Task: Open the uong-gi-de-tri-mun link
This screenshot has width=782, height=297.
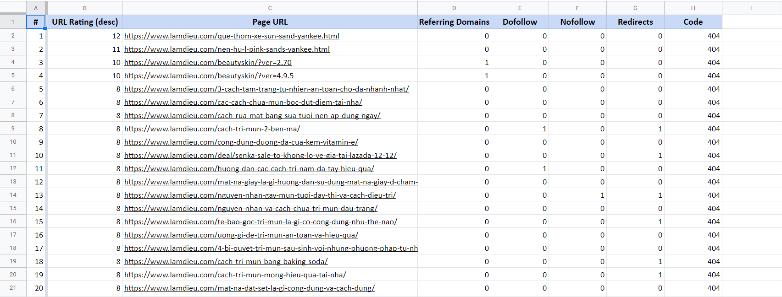Action: 241,235
